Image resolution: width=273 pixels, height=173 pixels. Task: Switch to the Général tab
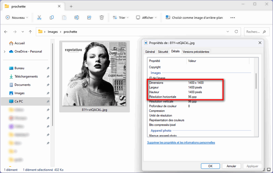150,52
